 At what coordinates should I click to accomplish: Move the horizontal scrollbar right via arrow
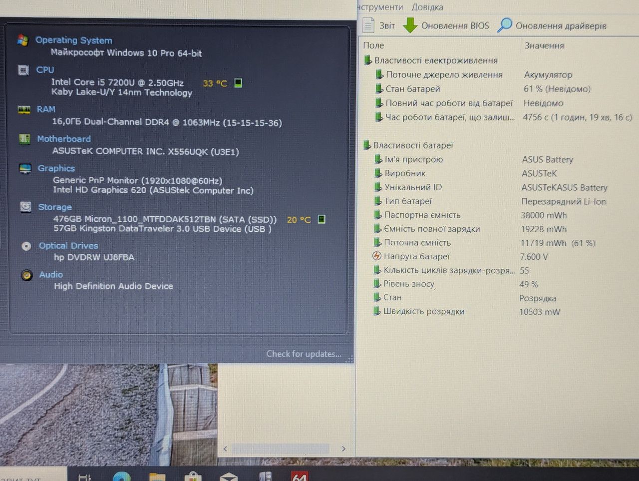coord(343,449)
